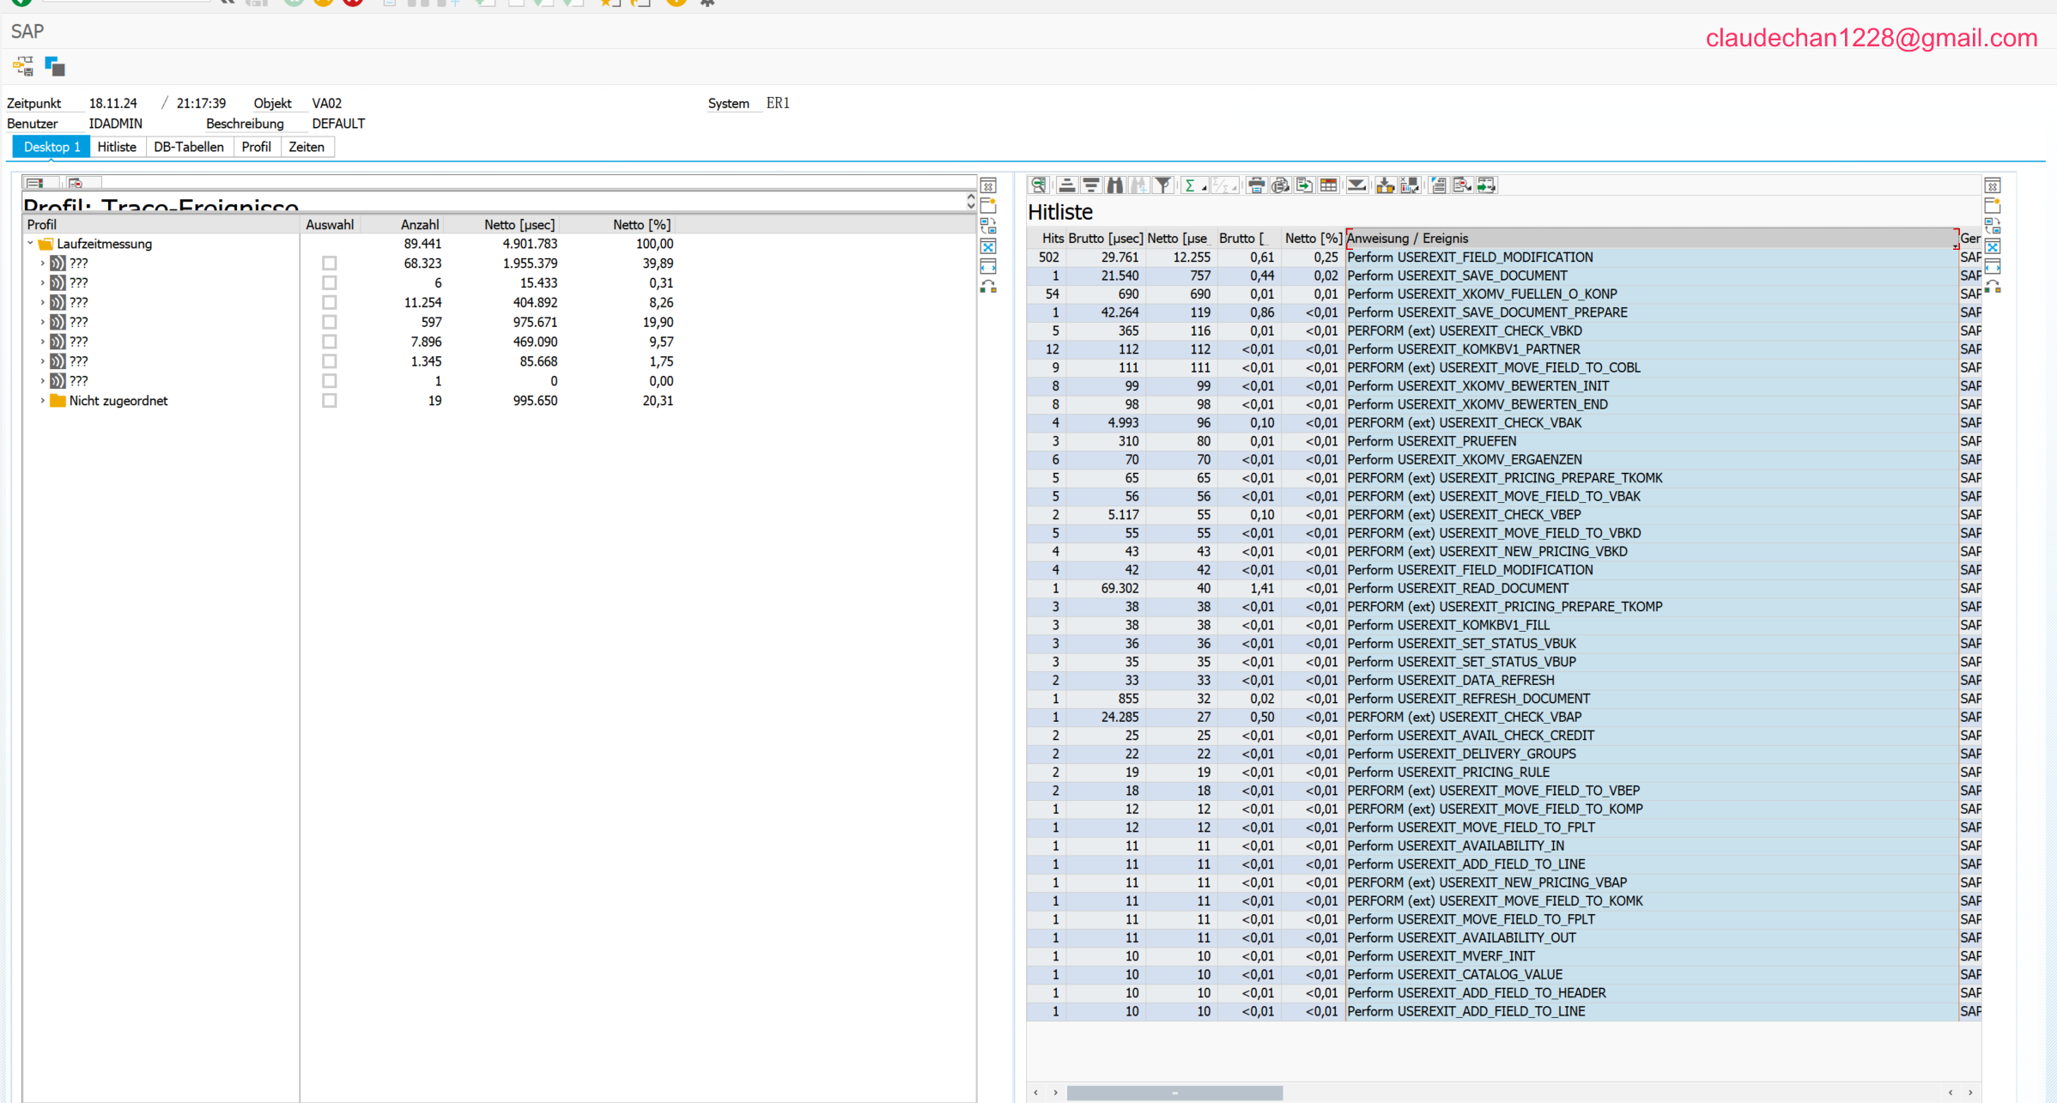2057x1103 pixels.
Task: Expand the first ??? node under Laufzeitmessung
Action: [43, 264]
